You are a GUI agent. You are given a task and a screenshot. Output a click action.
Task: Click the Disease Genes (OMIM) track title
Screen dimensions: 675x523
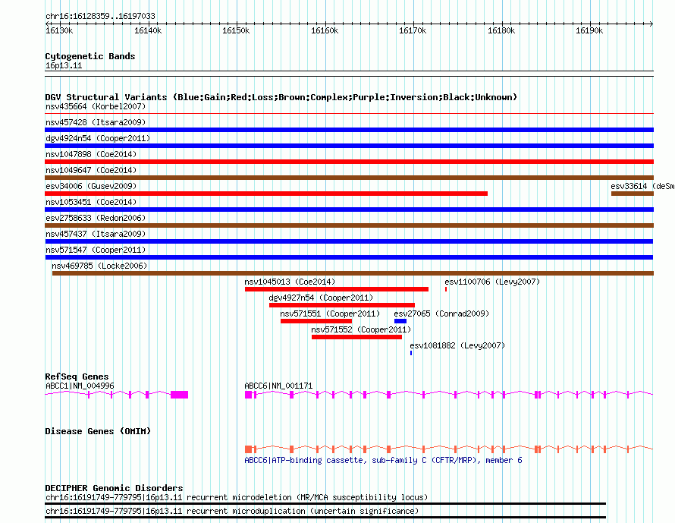point(98,431)
